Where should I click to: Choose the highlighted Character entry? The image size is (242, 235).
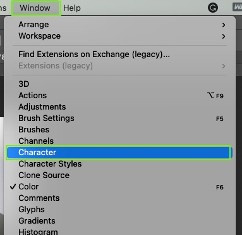coord(119,153)
